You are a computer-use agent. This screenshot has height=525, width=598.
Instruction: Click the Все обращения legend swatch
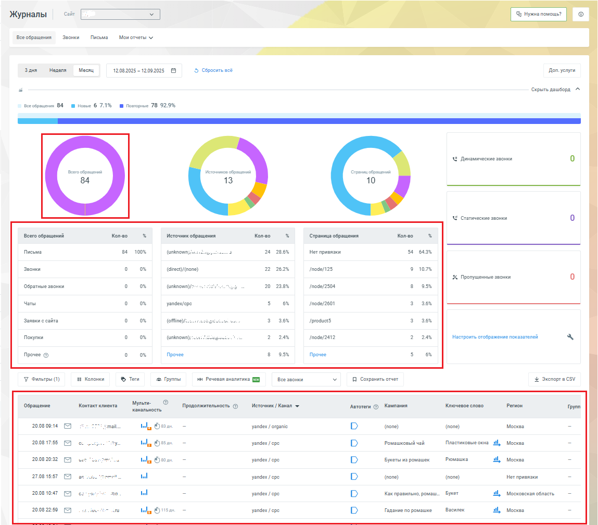click(19, 106)
